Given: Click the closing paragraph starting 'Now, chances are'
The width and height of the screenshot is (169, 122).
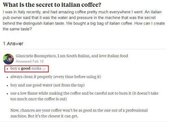Looking at the screenshot, I should click(79, 110).
